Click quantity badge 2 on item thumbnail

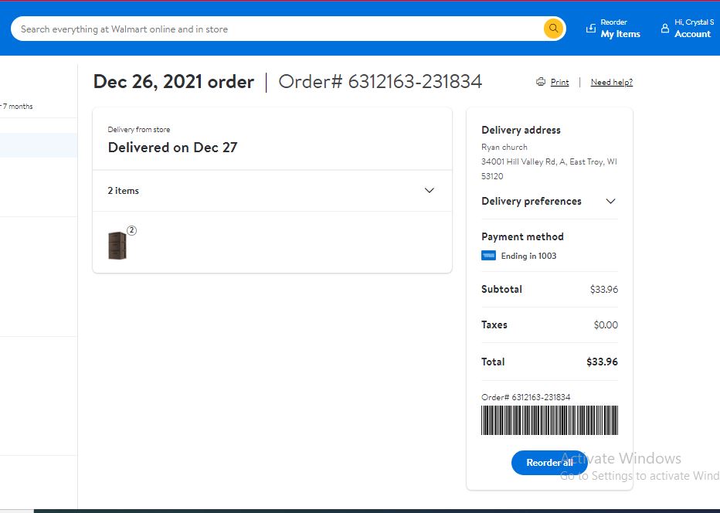pyautogui.click(x=132, y=230)
